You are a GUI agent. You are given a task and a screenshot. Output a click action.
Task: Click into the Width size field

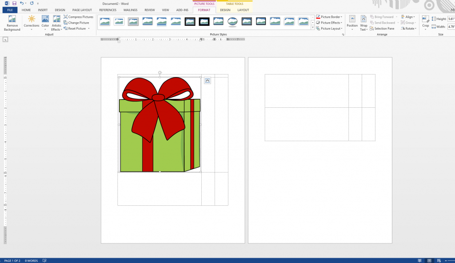click(x=451, y=27)
